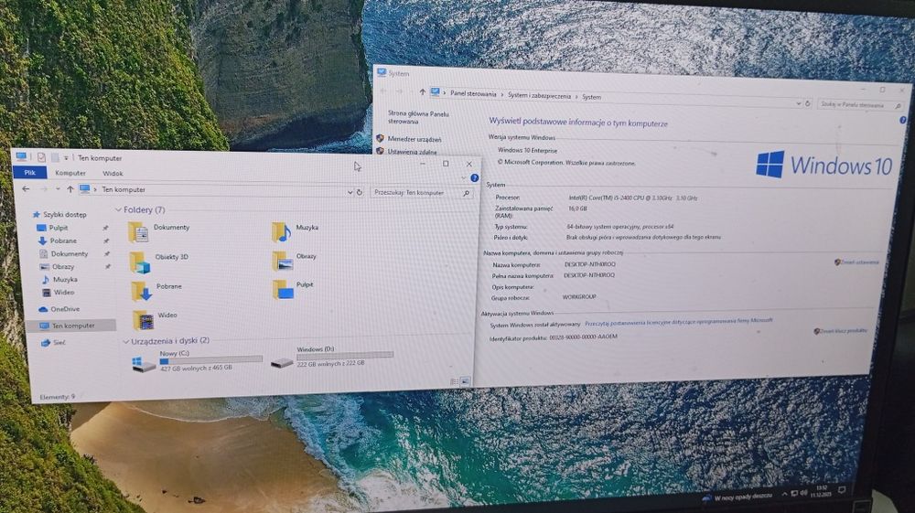Click the Explorer up-one-level arrow

(x=70, y=189)
